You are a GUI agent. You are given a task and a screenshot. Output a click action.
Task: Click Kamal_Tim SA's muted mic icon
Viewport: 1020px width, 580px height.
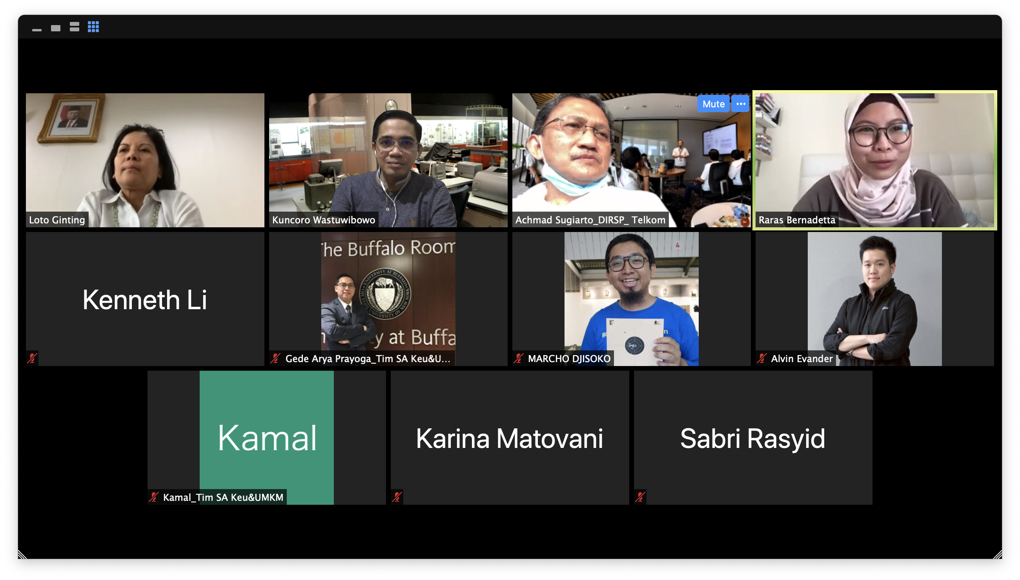click(153, 497)
